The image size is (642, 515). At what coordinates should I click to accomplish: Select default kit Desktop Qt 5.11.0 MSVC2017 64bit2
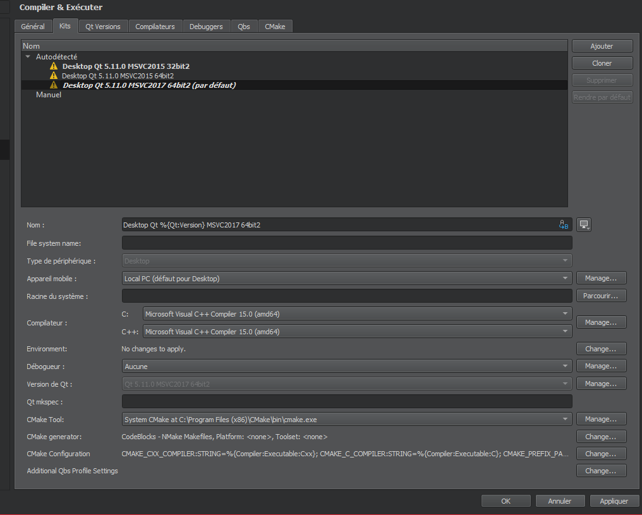pos(149,85)
